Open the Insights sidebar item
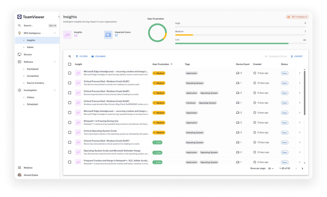This screenshot has height=197, width=327. coord(37,40)
